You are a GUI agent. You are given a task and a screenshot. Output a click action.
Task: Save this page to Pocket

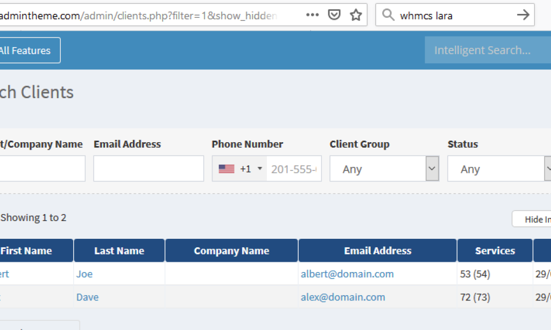tap(334, 15)
